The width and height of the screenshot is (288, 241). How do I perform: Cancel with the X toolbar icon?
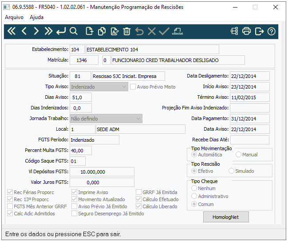pos(152,31)
